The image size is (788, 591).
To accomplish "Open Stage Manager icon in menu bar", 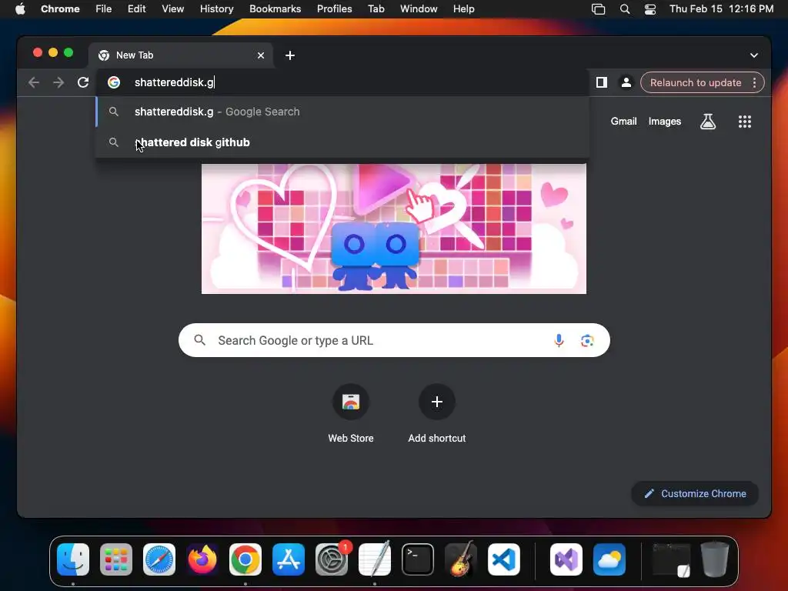I will click(598, 9).
